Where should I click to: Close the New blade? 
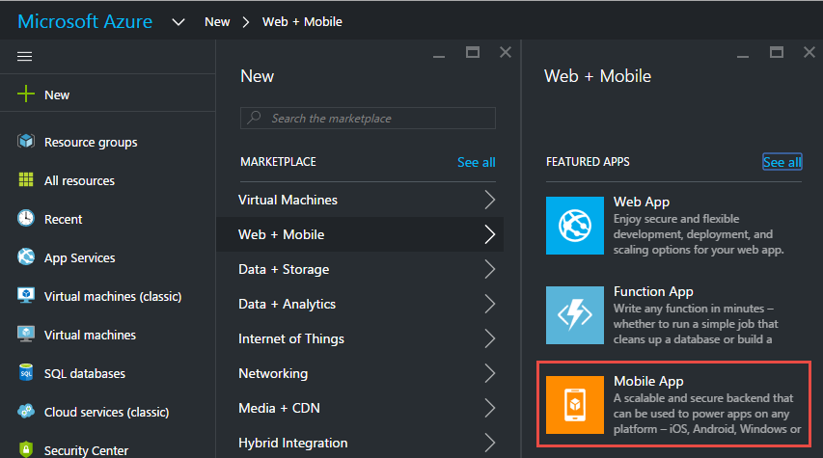coord(506,52)
